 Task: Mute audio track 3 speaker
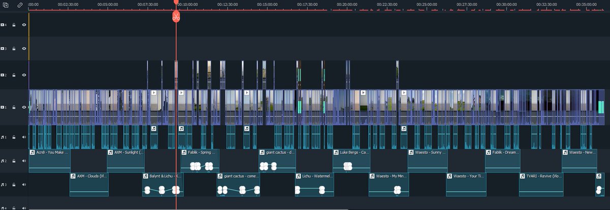24,185
